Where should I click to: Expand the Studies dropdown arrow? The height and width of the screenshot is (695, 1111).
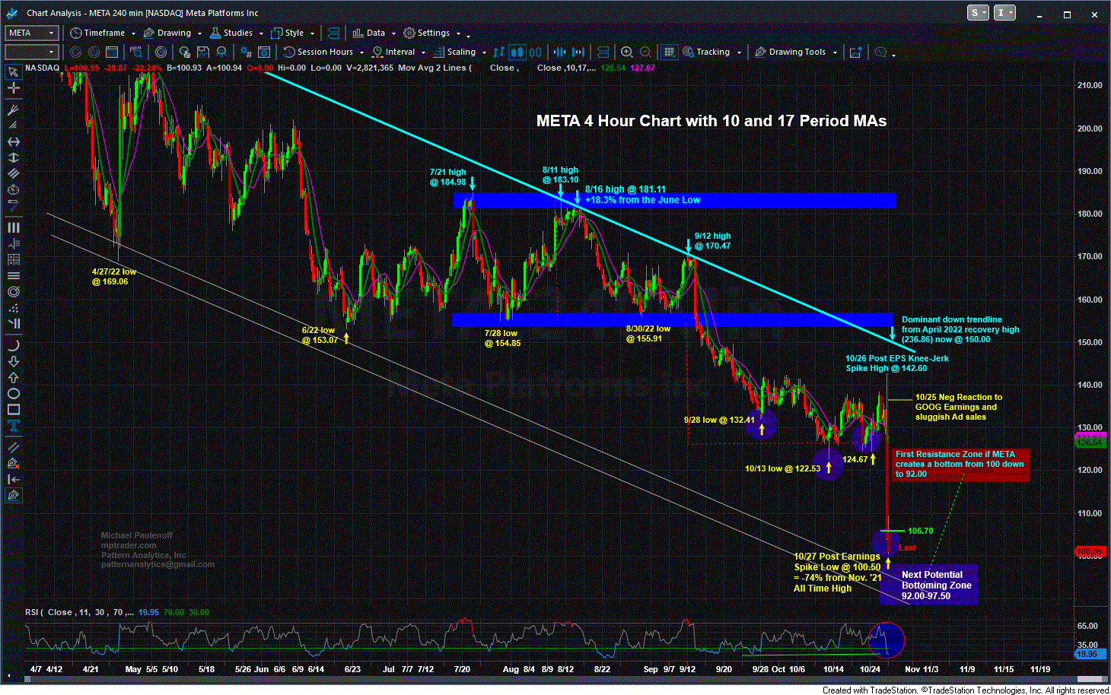[x=260, y=33]
